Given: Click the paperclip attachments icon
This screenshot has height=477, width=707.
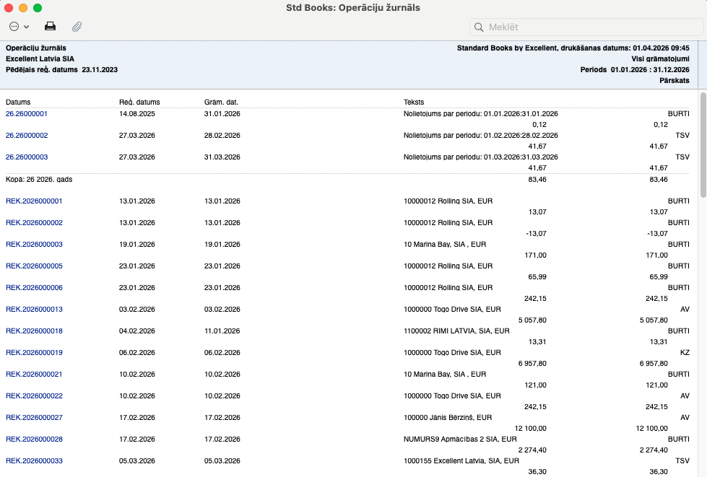Looking at the screenshot, I should (77, 27).
